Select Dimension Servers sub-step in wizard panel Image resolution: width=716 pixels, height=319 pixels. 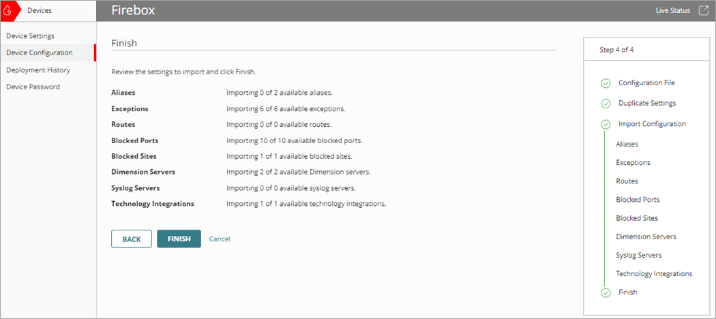[646, 237]
